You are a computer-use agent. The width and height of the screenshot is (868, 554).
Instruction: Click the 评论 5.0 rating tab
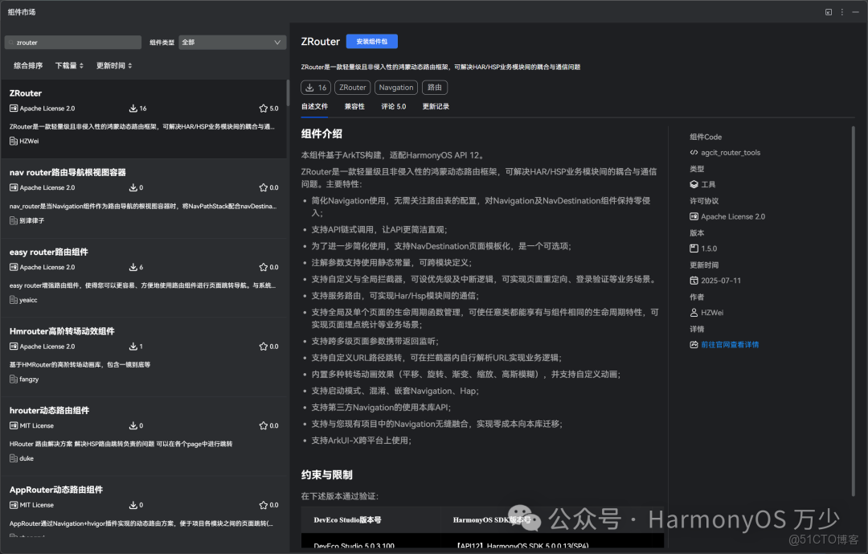click(394, 105)
